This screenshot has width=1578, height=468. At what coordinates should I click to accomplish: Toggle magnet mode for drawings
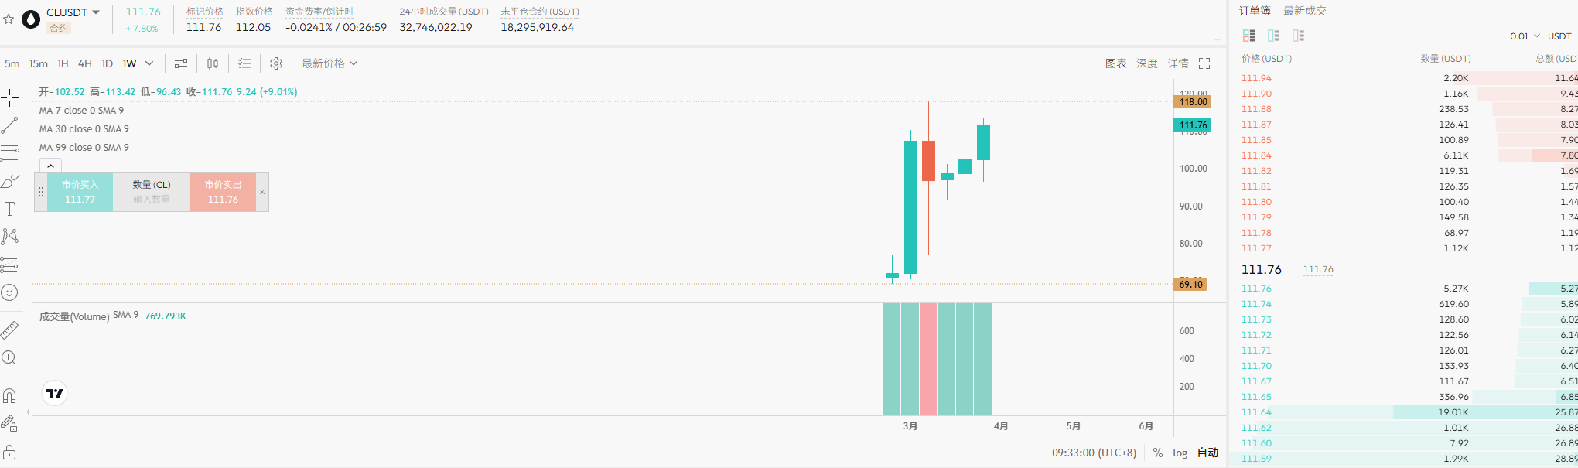coord(9,396)
